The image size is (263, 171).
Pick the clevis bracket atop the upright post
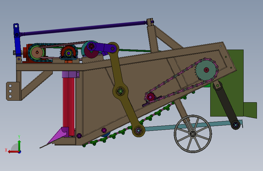tap(150, 22)
